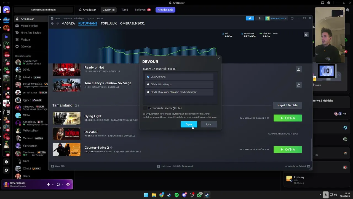This screenshot has height=199, width=353.
Task: Open the Discord help icon in title bar
Action: pos(329,3)
